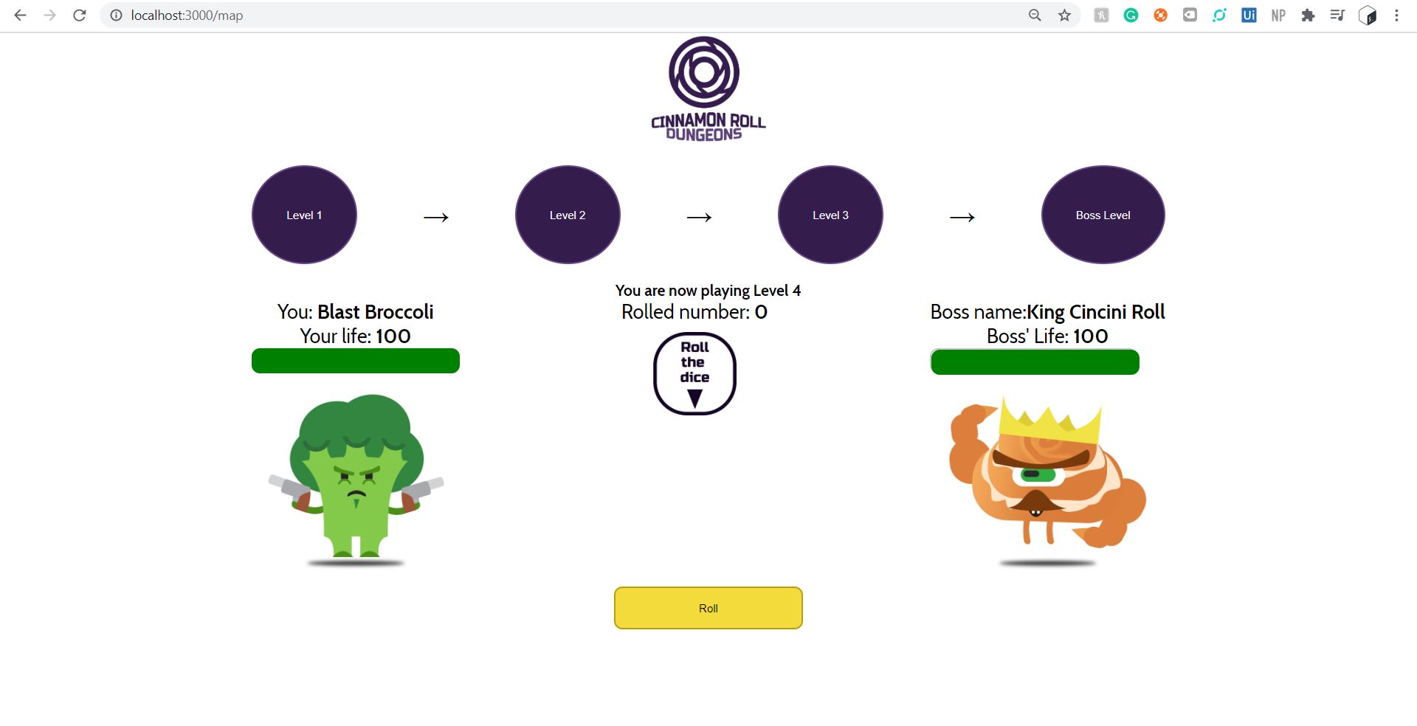Image resolution: width=1417 pixels, height=726 pixels.
Task: Select the Level 2 circle
Action: [568, 215]
